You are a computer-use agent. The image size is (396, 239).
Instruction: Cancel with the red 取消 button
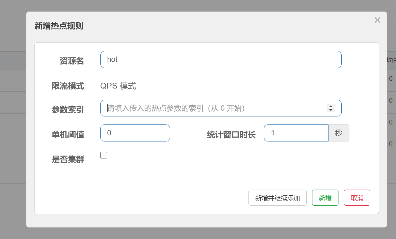357,198
